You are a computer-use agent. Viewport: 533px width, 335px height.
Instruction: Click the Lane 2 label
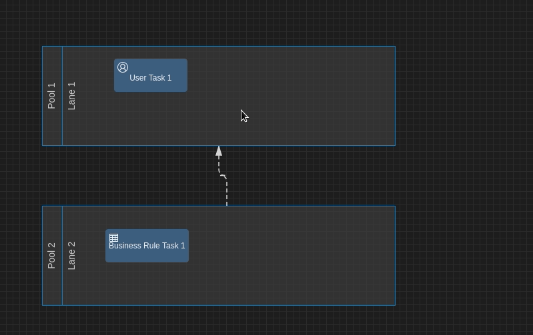tap(71, 256)
